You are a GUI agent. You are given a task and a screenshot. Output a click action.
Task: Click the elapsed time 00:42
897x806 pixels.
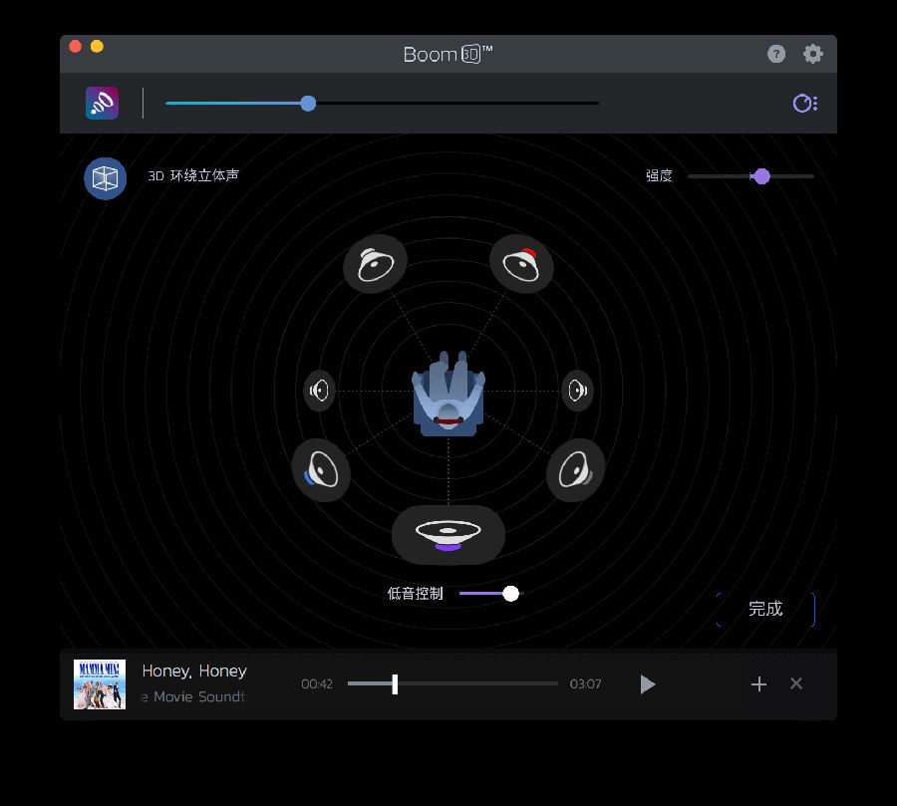tap(317, 684)
